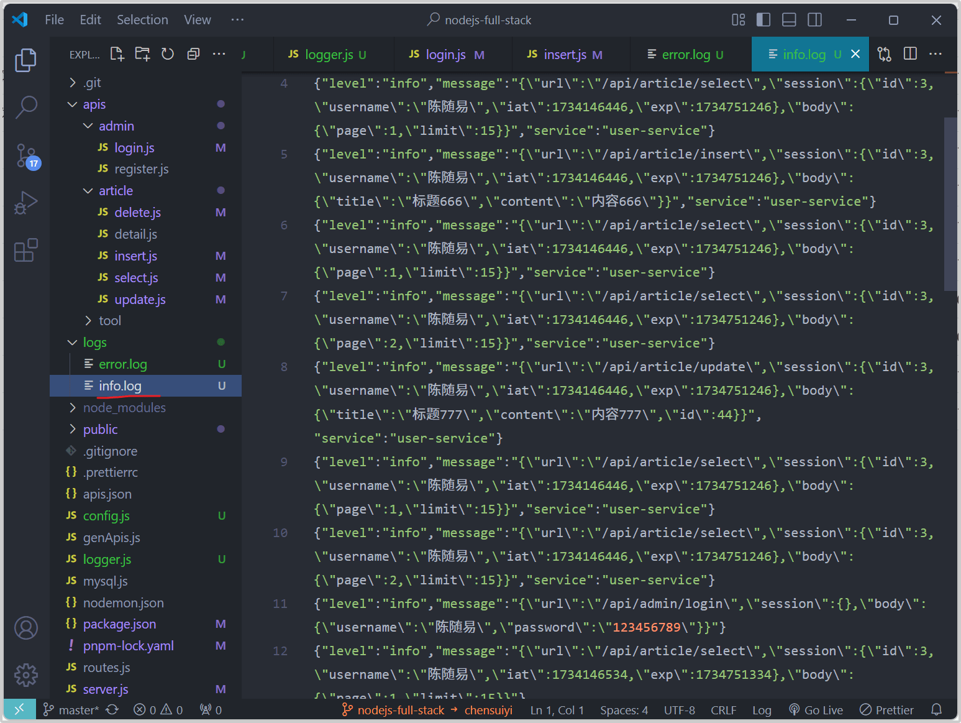Viewport: 961px width, 723px height.
Task: Close the info.log tab
Action: (855, 54)
